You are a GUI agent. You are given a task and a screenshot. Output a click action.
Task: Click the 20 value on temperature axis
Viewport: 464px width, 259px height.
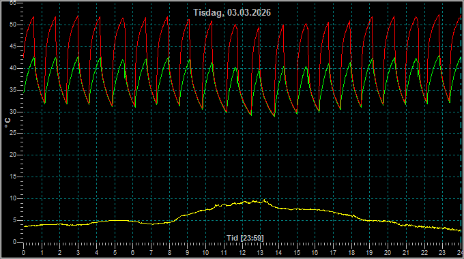click(x=13, y=155)
